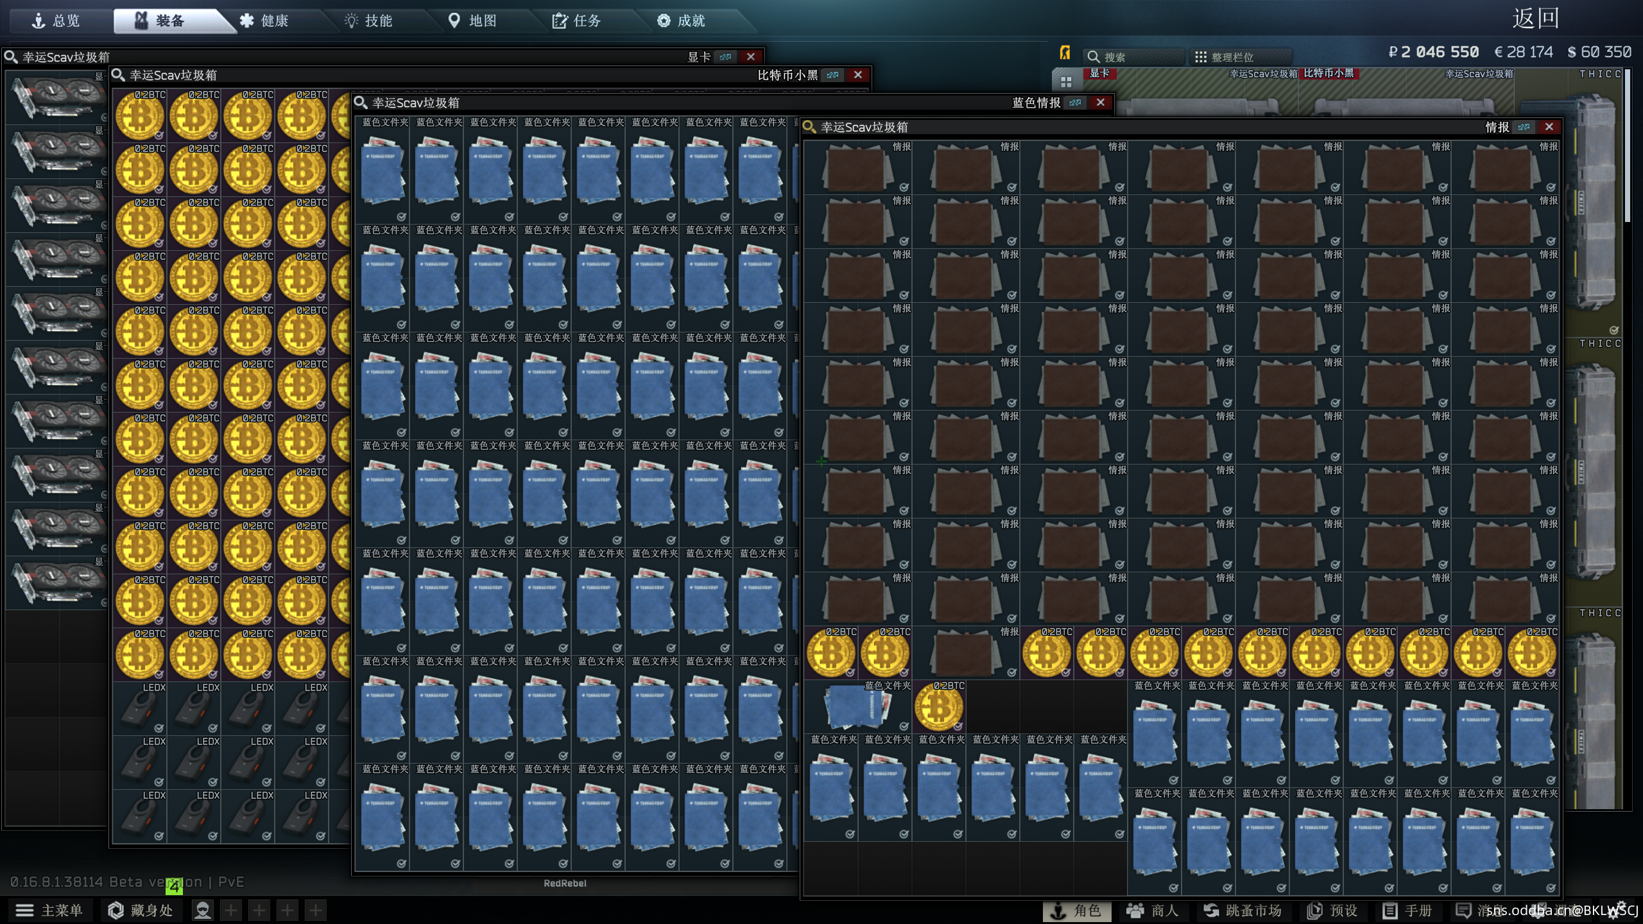Open the 任务 tasks tab

[x=576, y=21]
